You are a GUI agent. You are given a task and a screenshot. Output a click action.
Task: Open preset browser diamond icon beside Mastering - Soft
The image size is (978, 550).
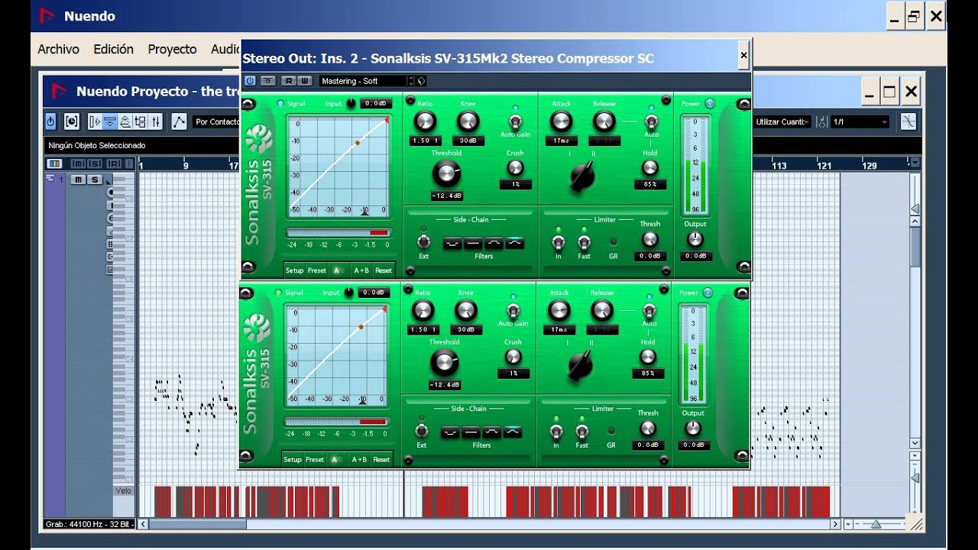click(421, 81)
